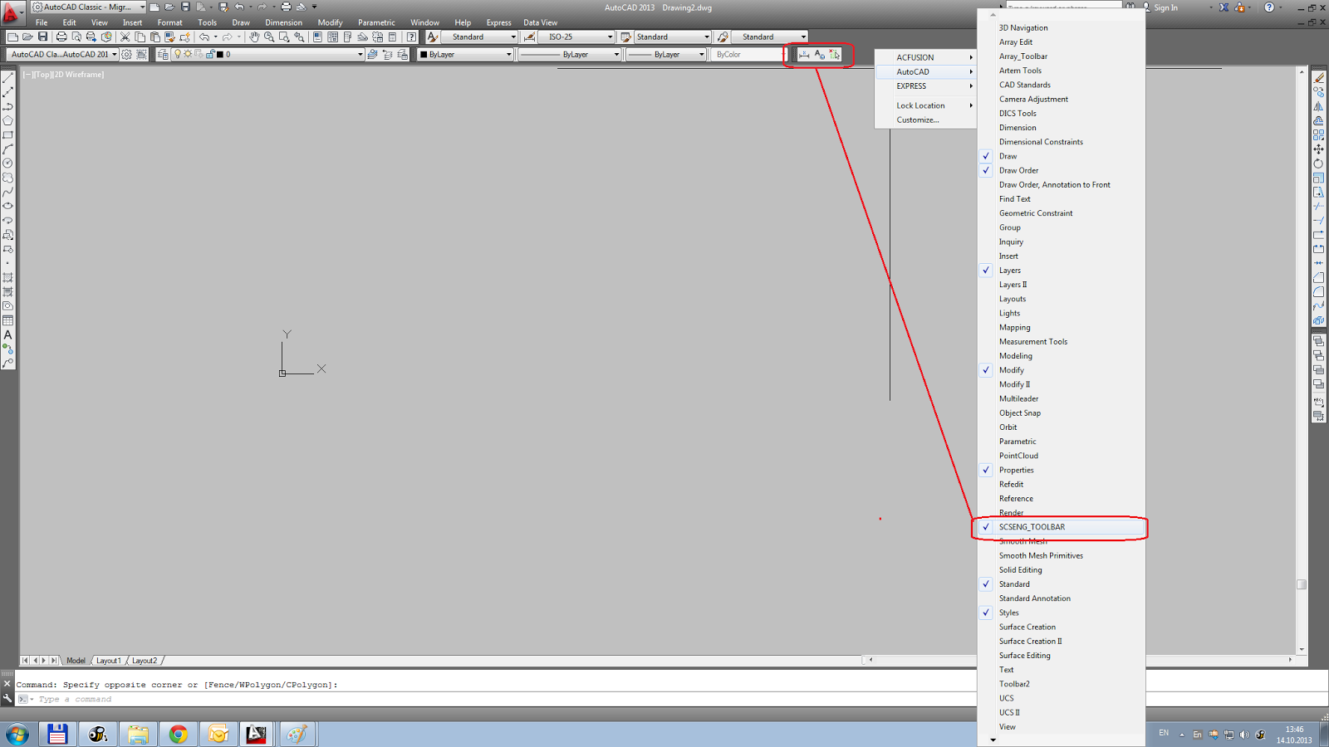Open the ISO-25 dimension style dropdown

point(576,37)
